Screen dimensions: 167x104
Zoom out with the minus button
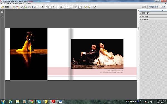(x=58, y=7)
